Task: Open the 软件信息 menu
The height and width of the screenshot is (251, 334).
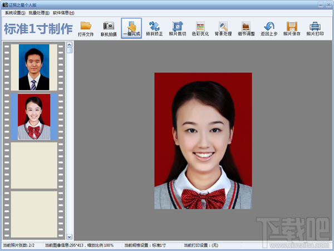Action: pyautogui.click(x=63, y=12)
